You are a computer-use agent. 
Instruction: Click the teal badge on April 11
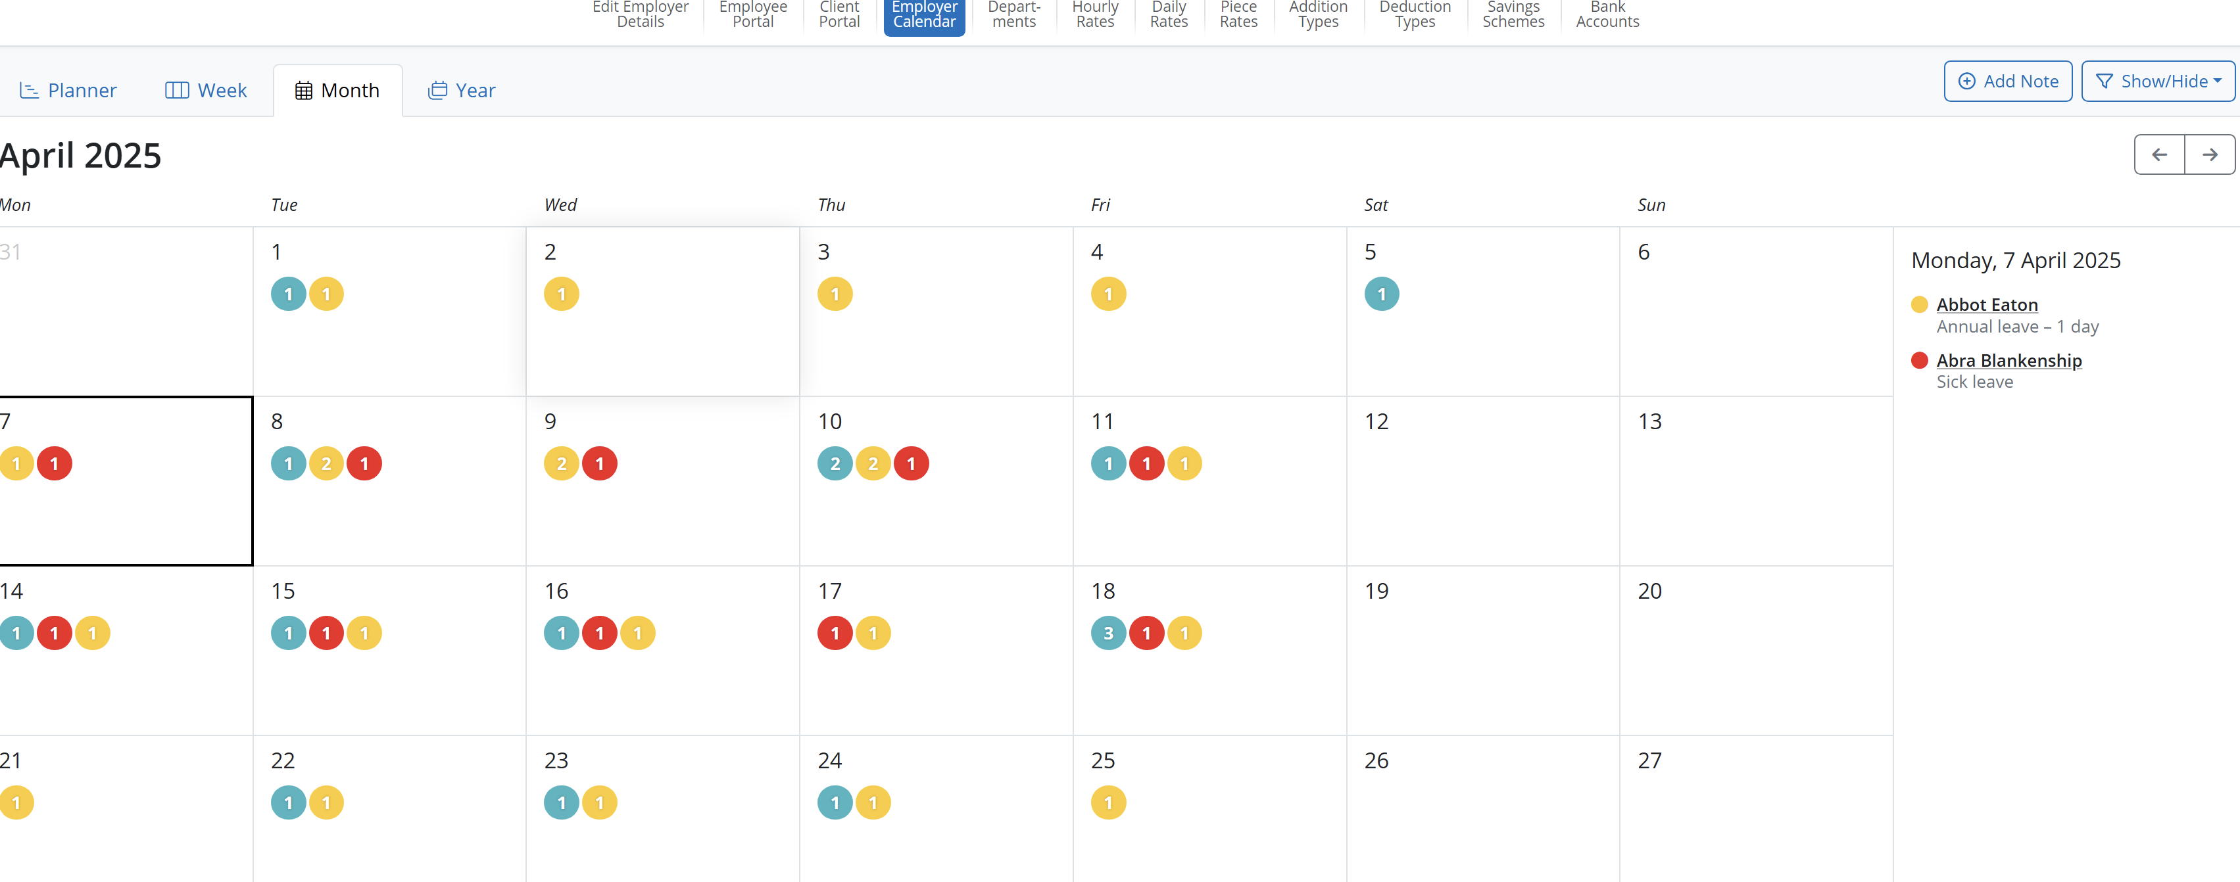click(1109, 464)
